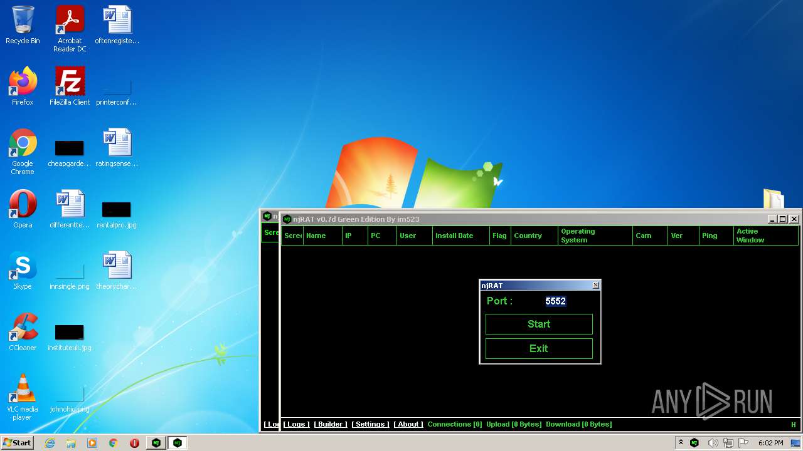Open Action Center flag icon

pos(743,443)
